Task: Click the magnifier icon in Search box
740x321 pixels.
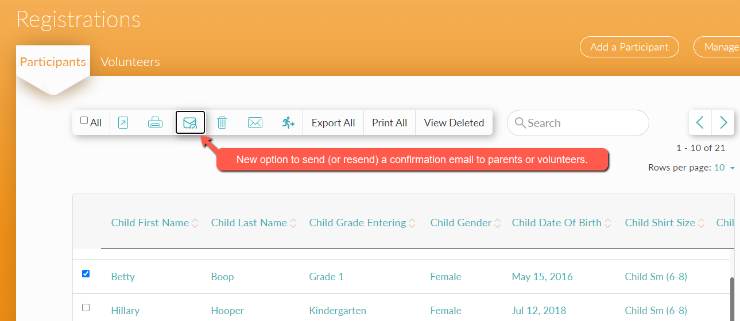Action: (521, 123)
